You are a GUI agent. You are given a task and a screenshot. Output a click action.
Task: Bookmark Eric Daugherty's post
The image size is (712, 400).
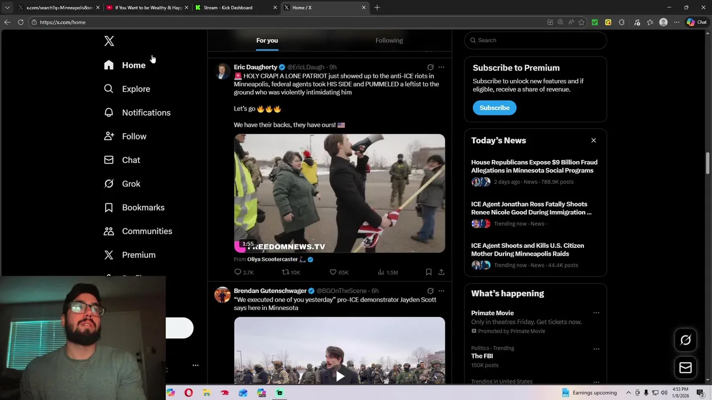point(428,272)
